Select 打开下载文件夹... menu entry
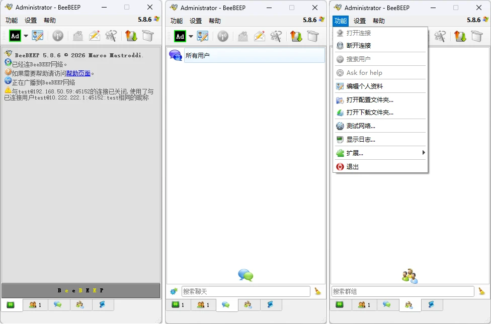The height and width of the screenshot is (324, 491). click(380, 113)
